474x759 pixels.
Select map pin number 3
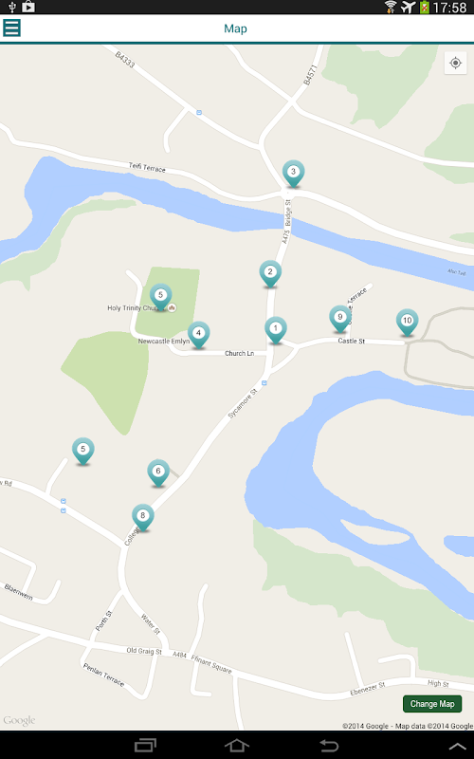(x=293, y=174)
